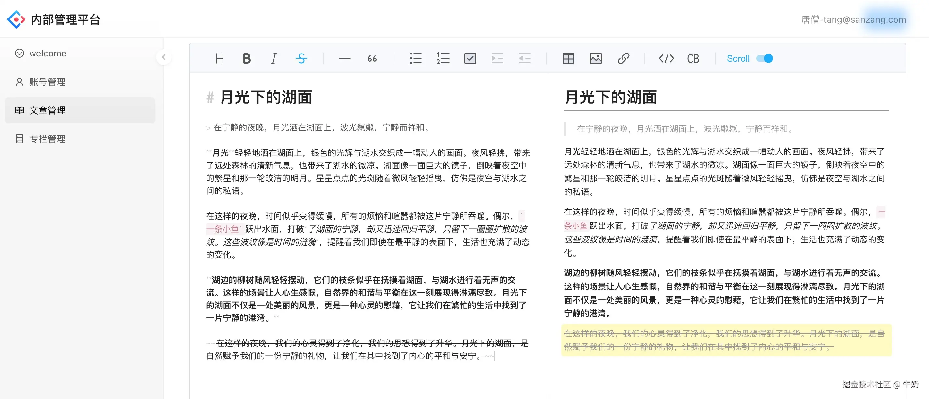This screenshot has width=929, height=399.
Task: Insert a task list checkbox item
Action: coord(470,58)
